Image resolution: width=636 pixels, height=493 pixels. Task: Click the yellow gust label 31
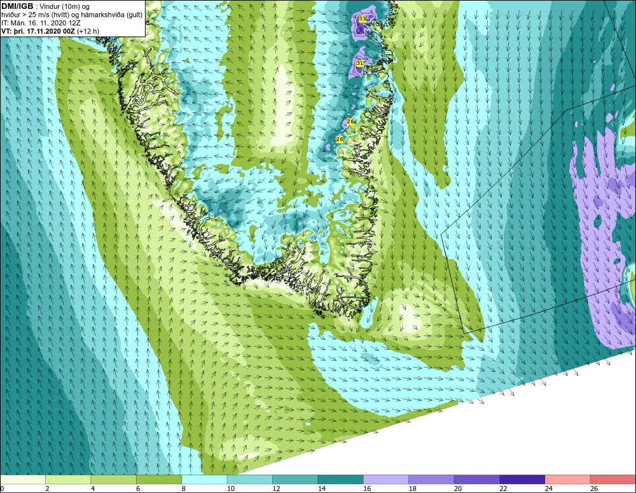coord(360,63)
